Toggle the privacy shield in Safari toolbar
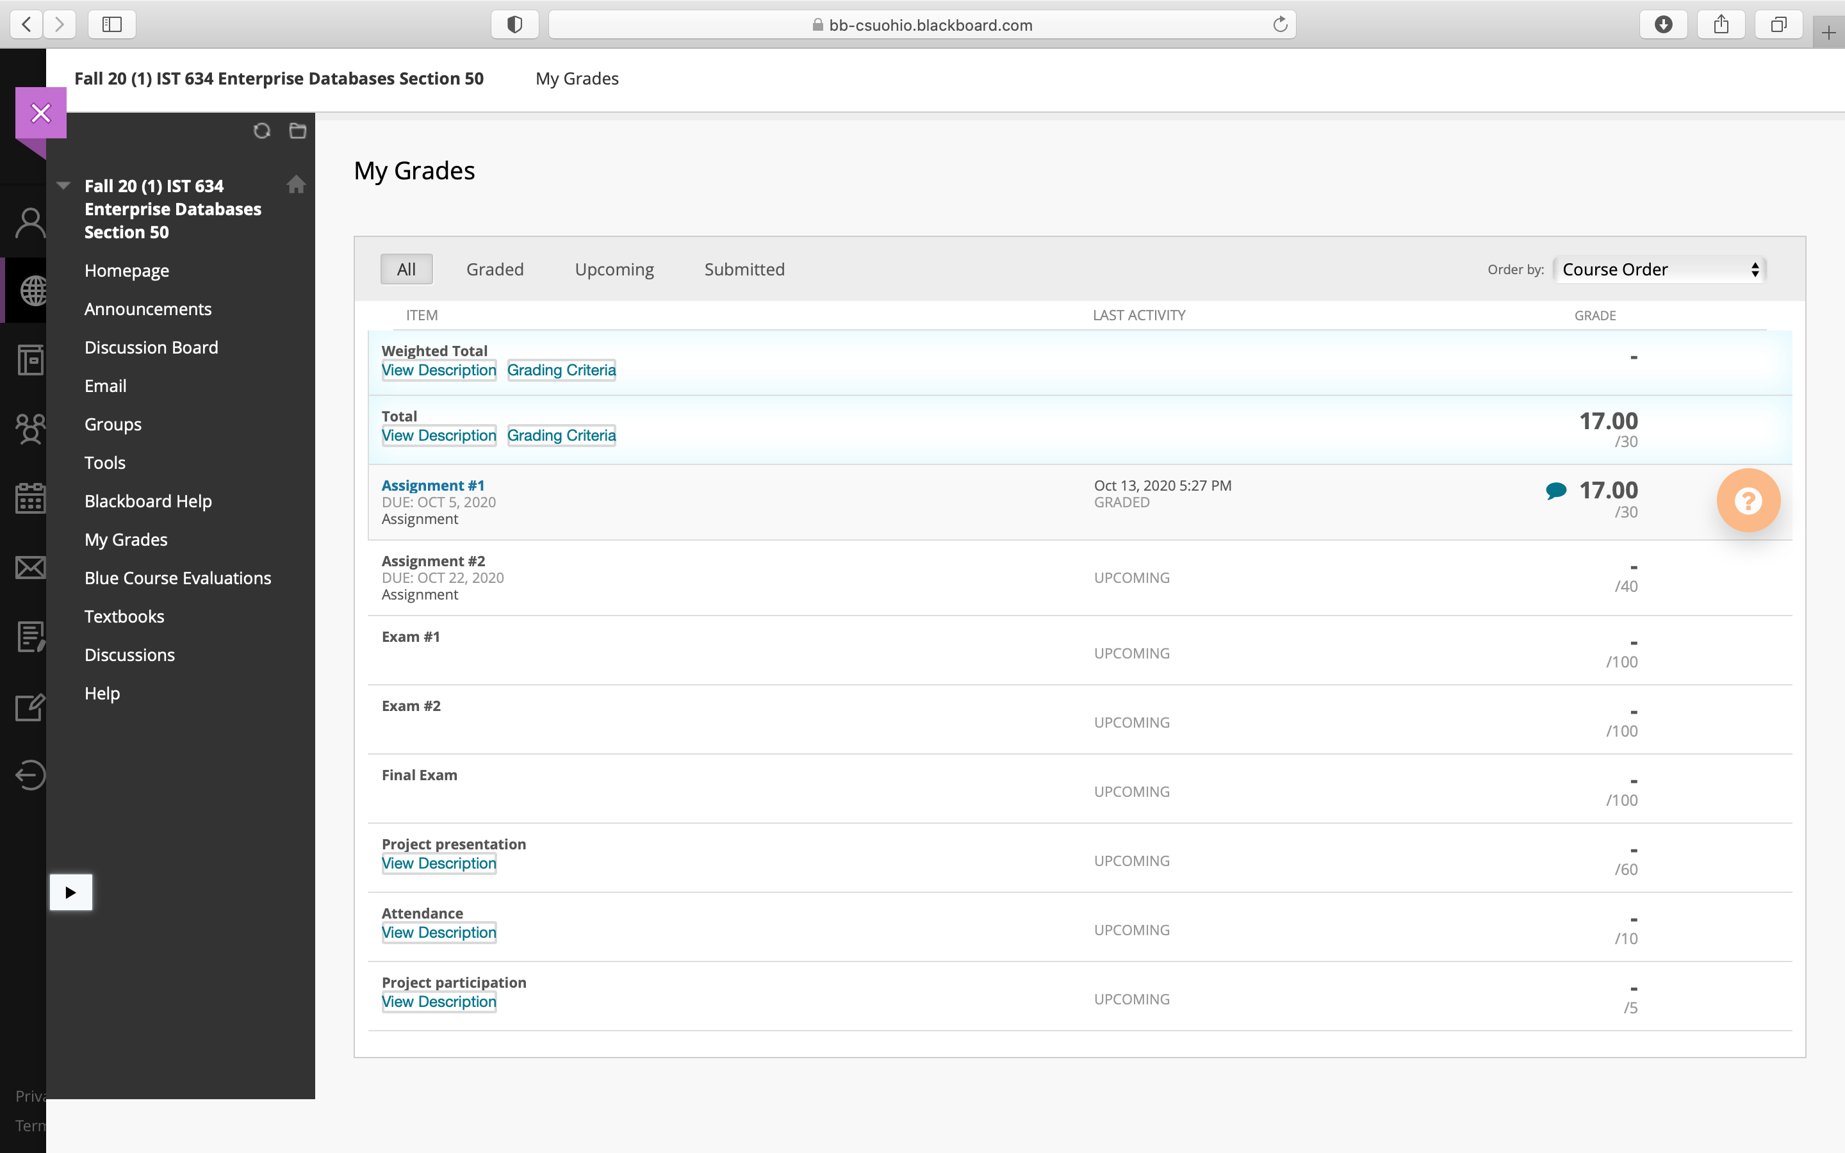Viewport: 1845px width, 1153px height. click(x=514, y=24)
